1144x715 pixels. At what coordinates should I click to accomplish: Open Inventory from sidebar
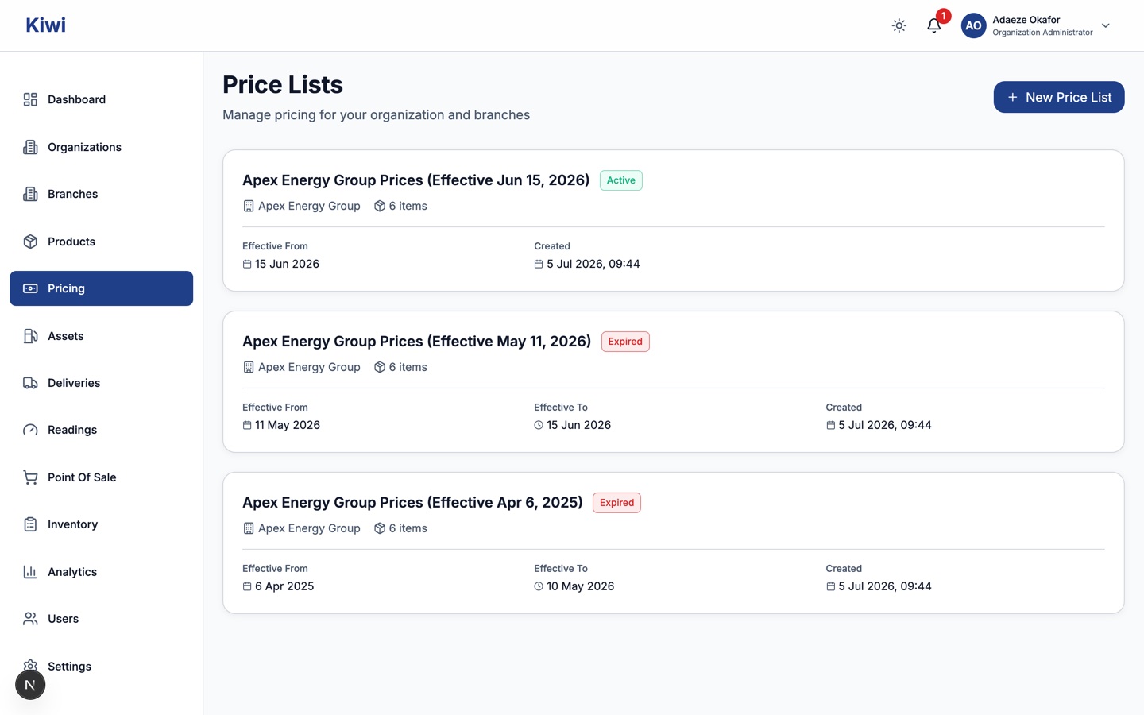point(101,524)
